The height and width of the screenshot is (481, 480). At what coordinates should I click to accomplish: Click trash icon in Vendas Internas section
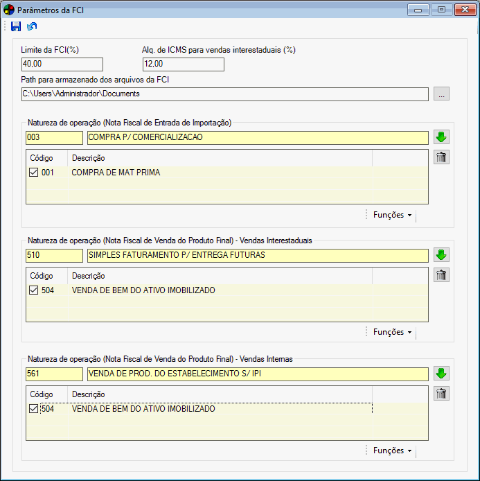(441, 394)
